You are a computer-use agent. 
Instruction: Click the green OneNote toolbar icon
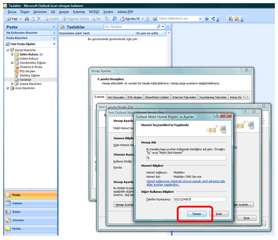coord(213,18)
